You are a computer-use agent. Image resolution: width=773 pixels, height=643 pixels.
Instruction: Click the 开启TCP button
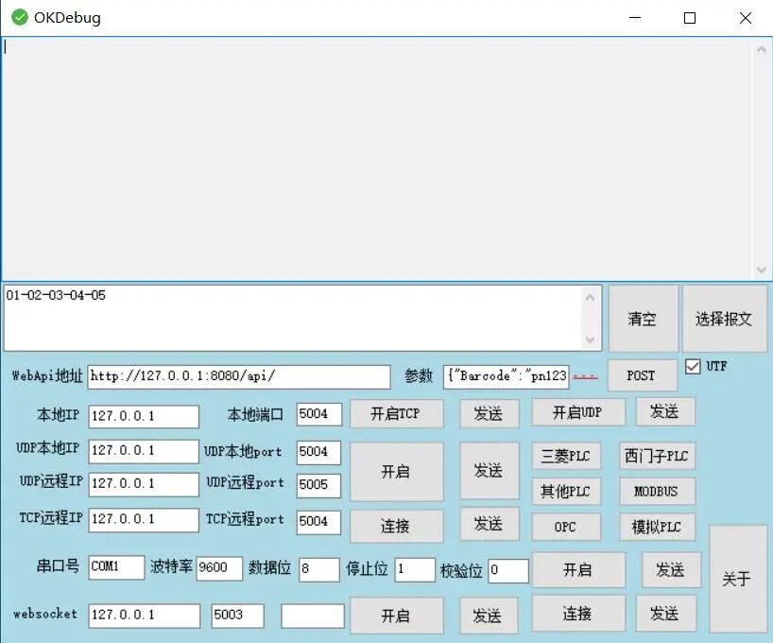(396, 413)
